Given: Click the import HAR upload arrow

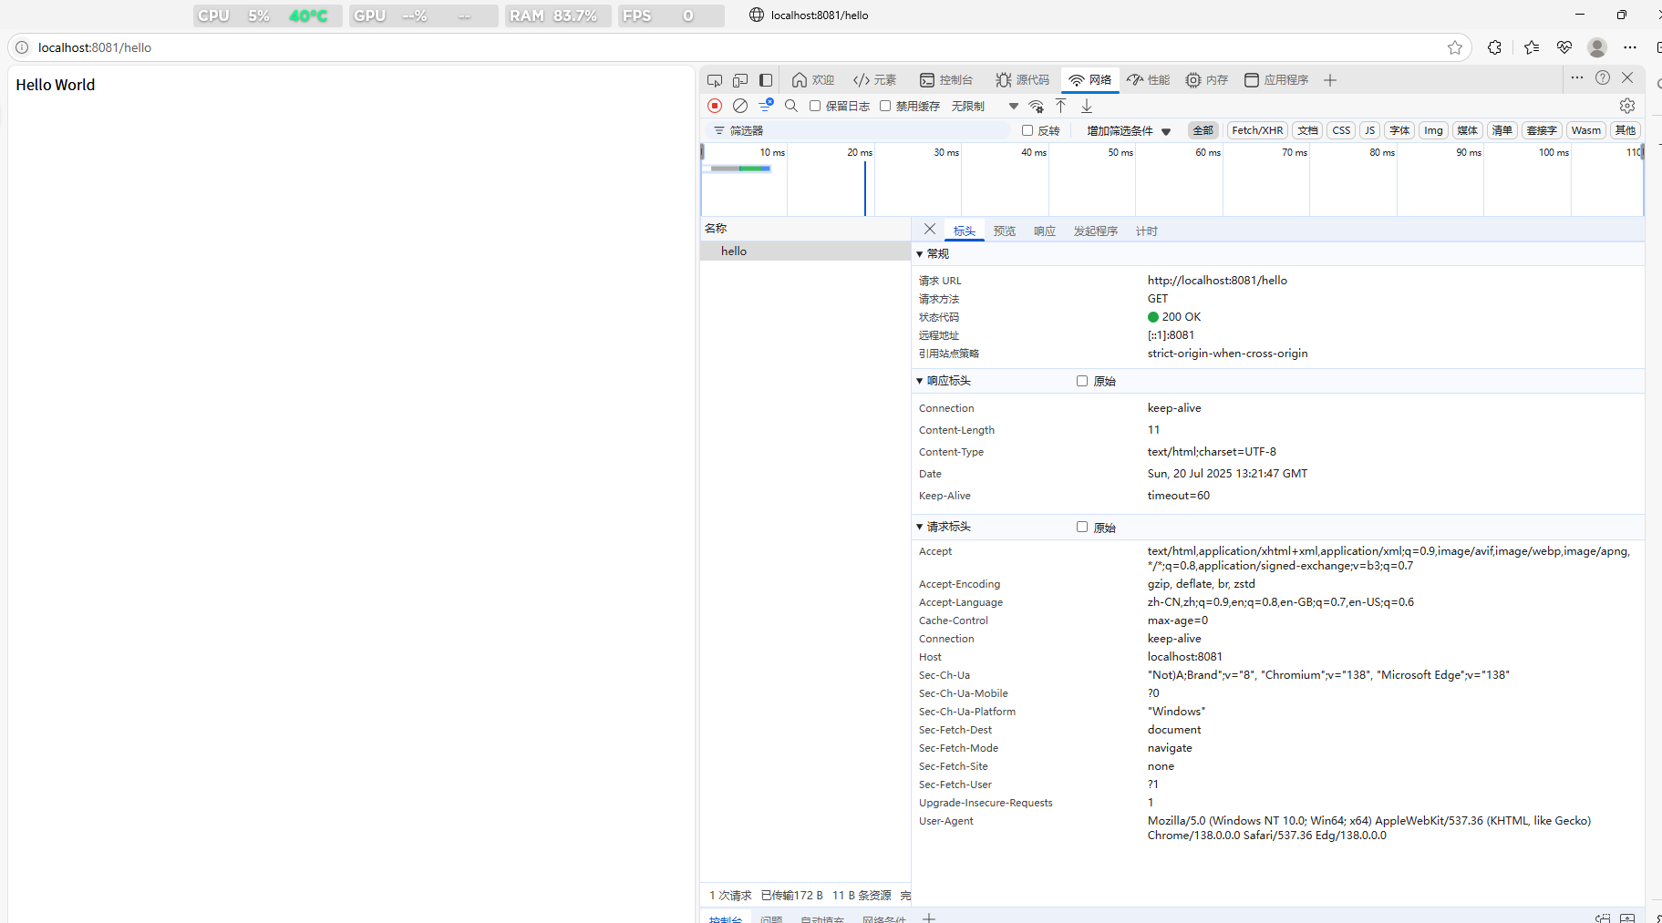Looking at the screenshot, I should pyautogui.click(x=1061, y=106).
